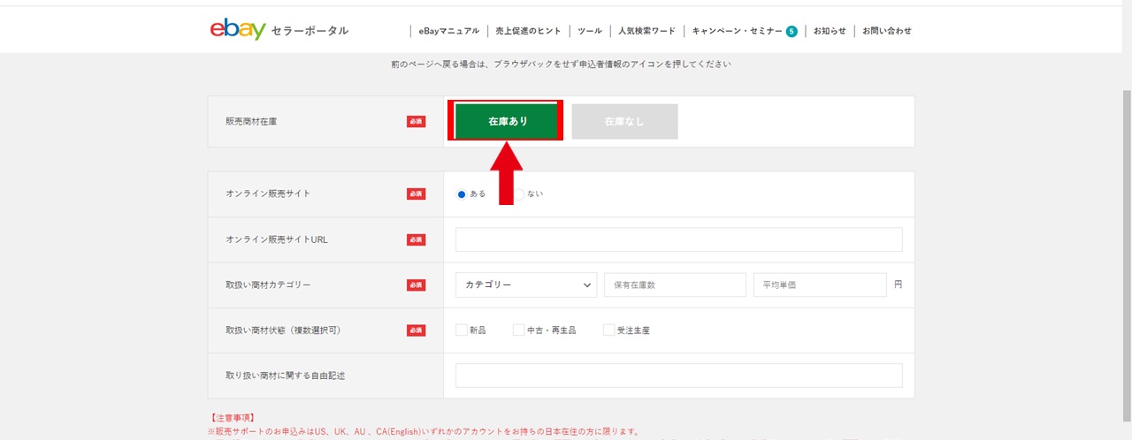The image size is (1132, 440).
Task: Open the 人気検索ワード menu
Action: click(646, 31)
